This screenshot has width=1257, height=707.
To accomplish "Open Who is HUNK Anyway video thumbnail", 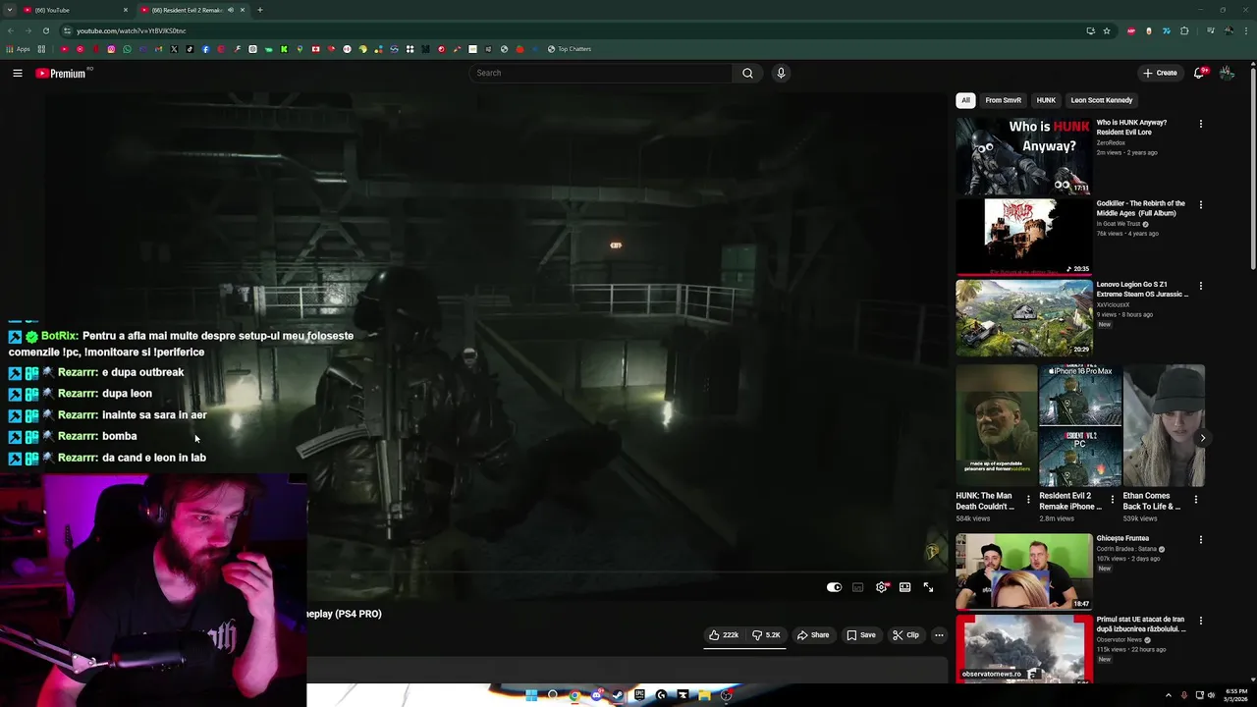I will tap(1023, 156).
